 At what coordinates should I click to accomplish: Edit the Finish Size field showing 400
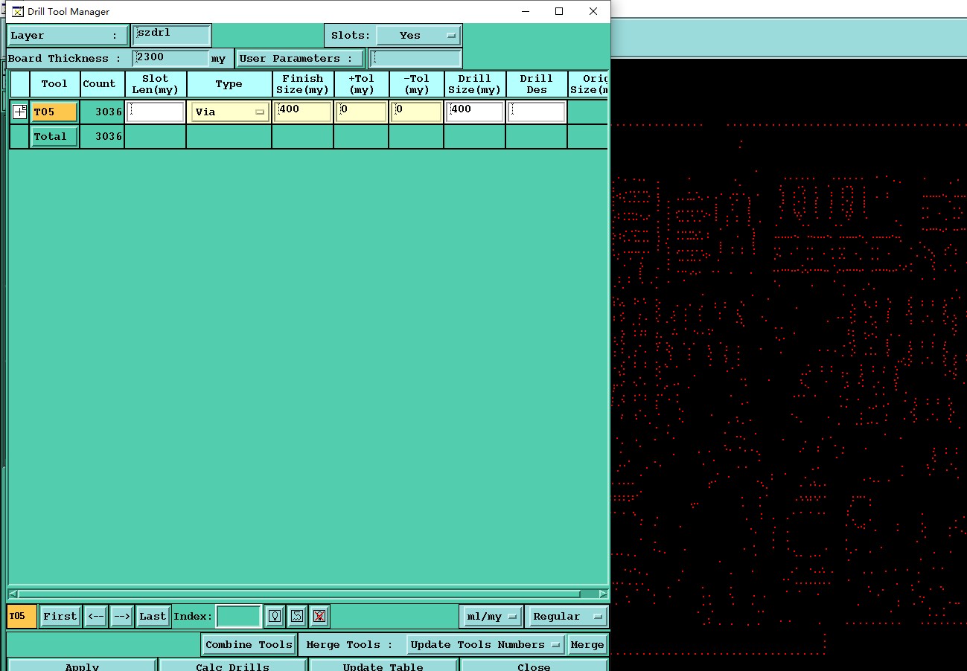(x=303, y=112)
